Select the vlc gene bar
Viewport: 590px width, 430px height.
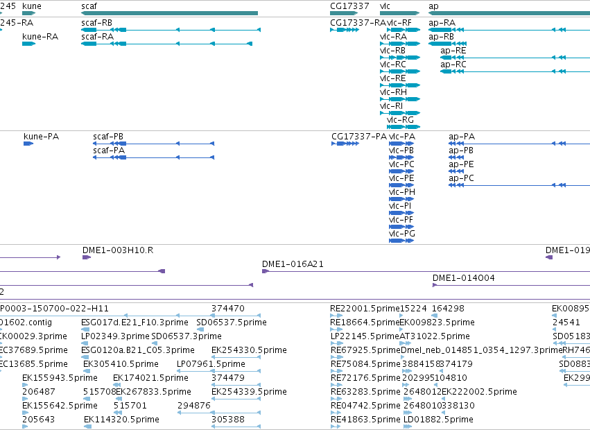[399, 13]
